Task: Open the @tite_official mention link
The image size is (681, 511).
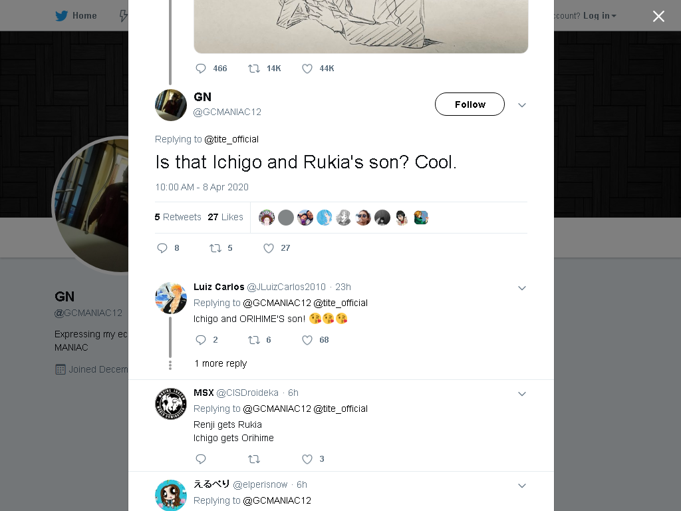Action: [x=231, y=139]
